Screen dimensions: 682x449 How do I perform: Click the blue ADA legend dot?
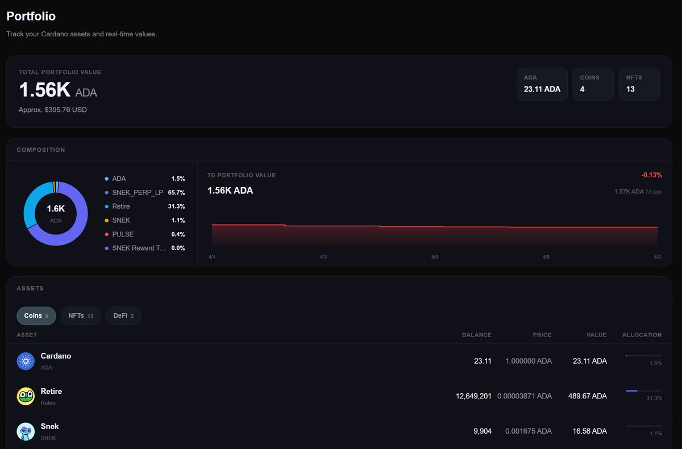tap(107, 178)
